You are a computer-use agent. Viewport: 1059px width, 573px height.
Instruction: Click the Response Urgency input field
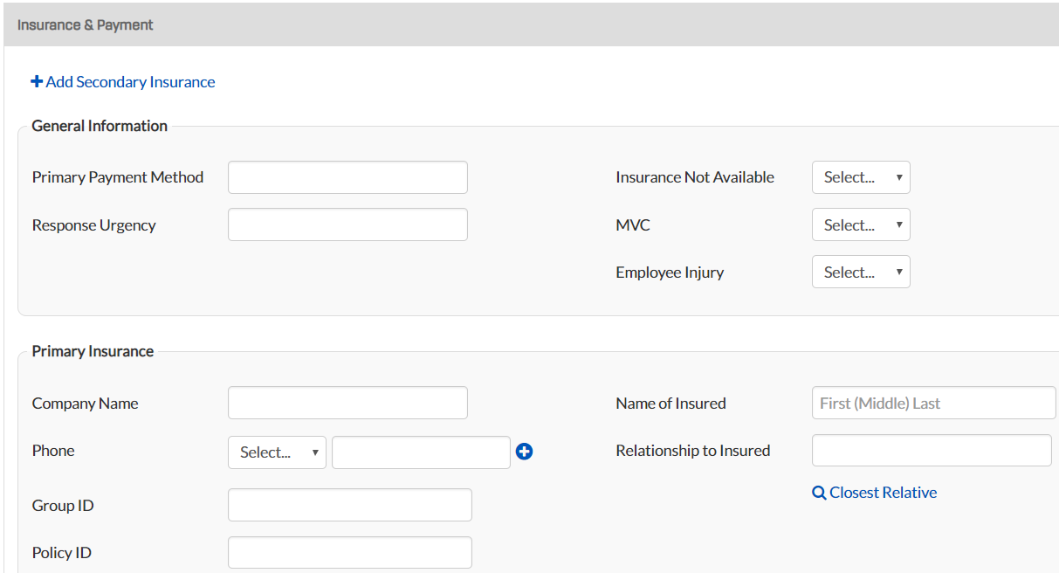(x=347, y=224)
